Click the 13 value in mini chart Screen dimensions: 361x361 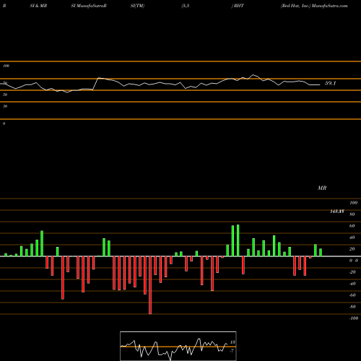point(232,342)
